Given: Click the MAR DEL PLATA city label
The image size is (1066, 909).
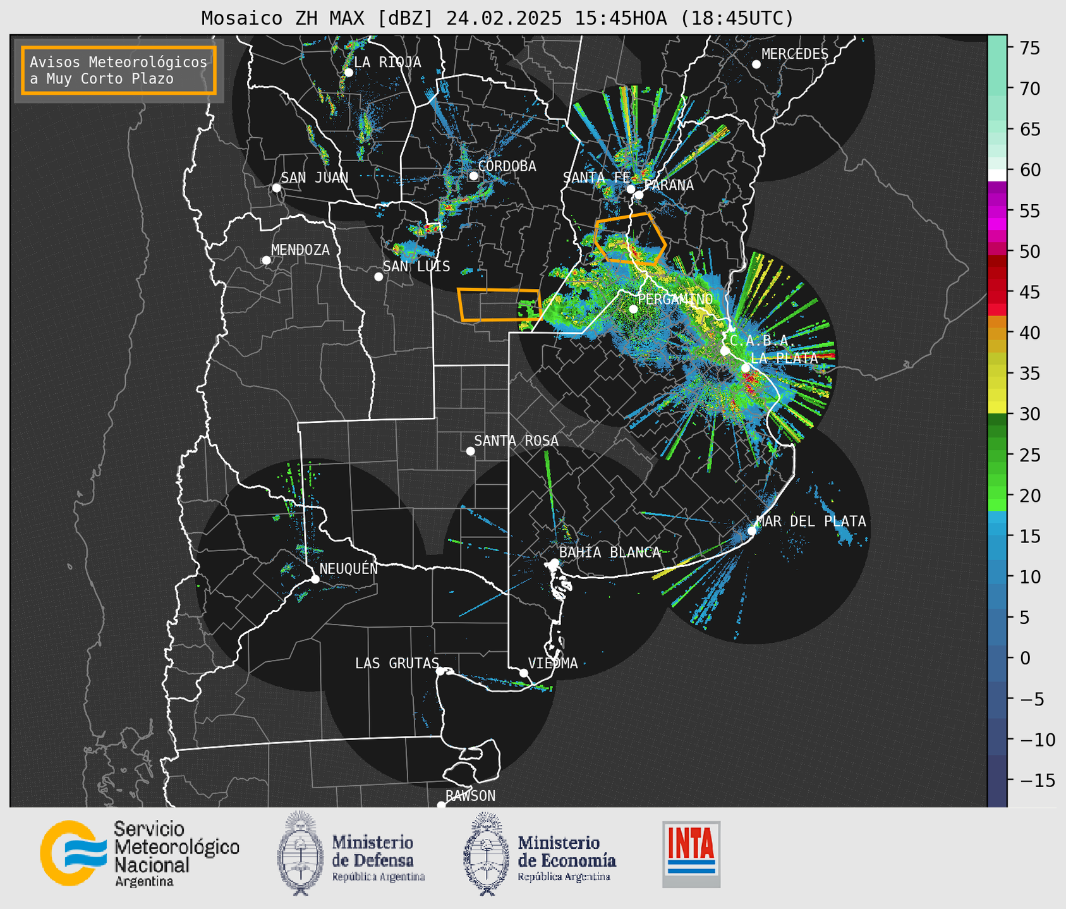Looking at the screenshot, I should [811, 521].
